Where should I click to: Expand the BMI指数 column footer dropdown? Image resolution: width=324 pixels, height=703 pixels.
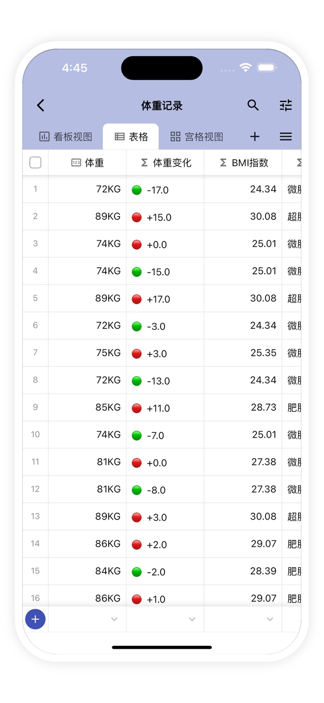tap(270, 619)
